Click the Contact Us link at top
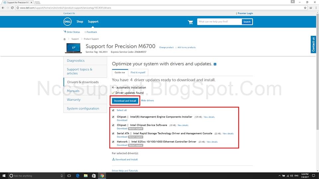 [69, 13]
